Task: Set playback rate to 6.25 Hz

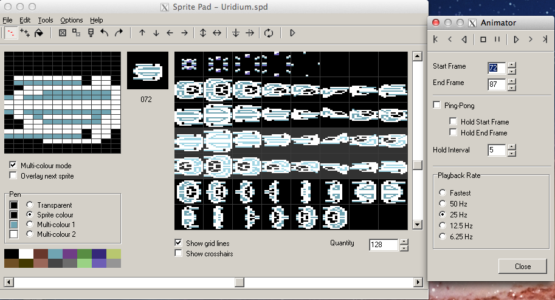Action: (443, 236)
